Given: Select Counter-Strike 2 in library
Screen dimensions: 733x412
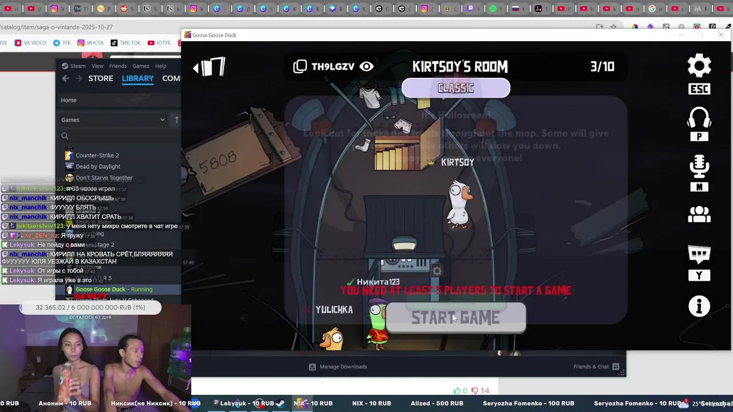Looking at the screenshot, I should (97, 155).
